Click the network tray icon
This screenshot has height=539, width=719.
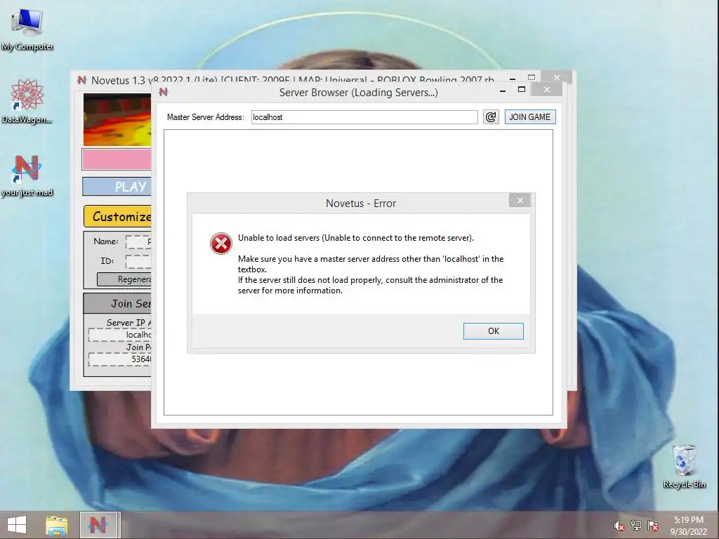coord(636,526)
